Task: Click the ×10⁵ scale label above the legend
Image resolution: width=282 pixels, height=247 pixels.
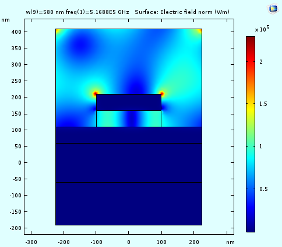Action: (x=262, y=29)
